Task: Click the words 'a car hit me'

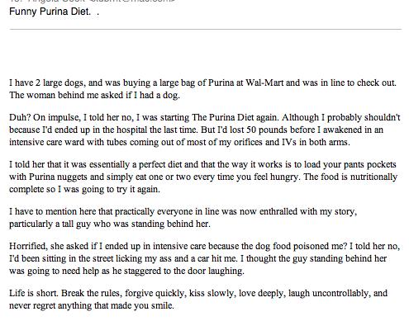Action: tap(216, 258)
